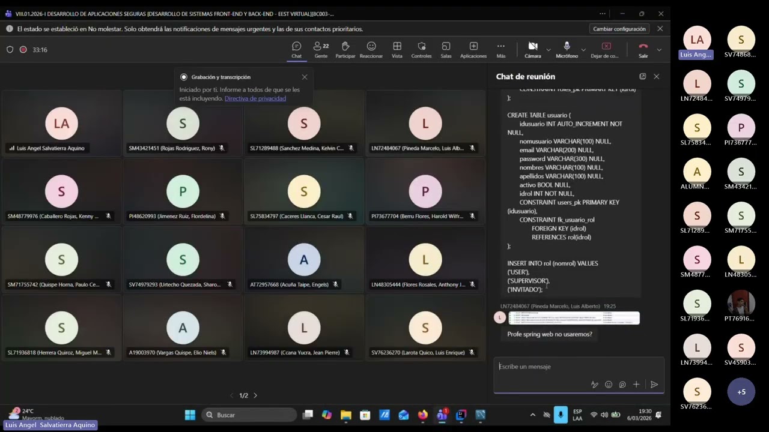Open the chat sticker or loop icon
This screenshot has width=769, height=432.
[622, 385]
